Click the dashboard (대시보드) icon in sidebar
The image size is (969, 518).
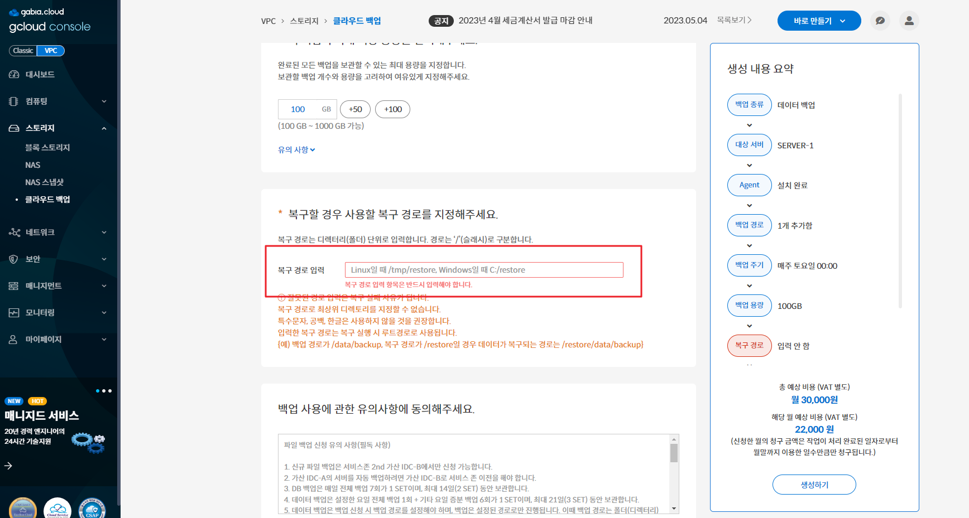pyautogui.click(x=14, y=74)
